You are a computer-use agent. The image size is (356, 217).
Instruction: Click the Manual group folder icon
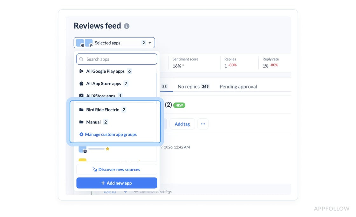pyautogui.click(x=81, y=122)
